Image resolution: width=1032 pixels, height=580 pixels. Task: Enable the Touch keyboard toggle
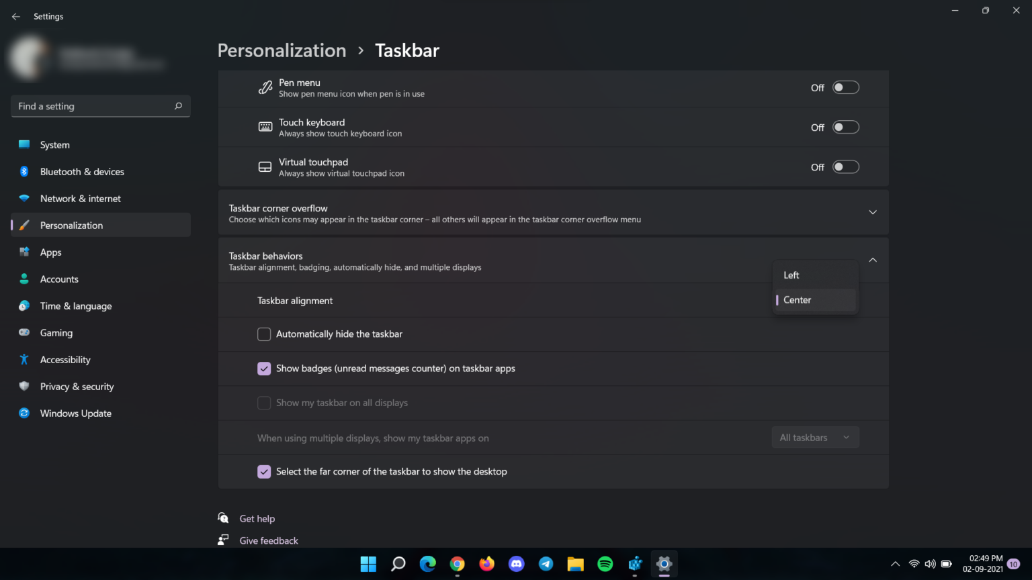point(846,127)
